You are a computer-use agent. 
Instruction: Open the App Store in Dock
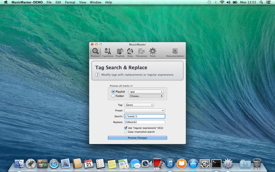(x=193, y=164)
